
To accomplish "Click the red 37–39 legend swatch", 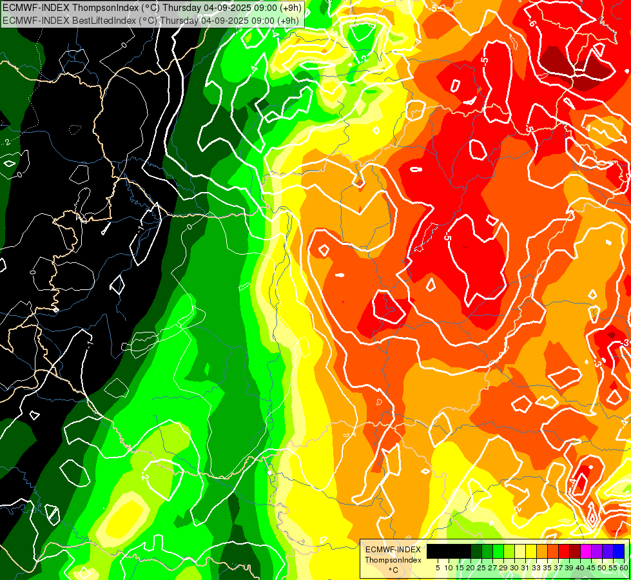I will [x=564, y=551].
